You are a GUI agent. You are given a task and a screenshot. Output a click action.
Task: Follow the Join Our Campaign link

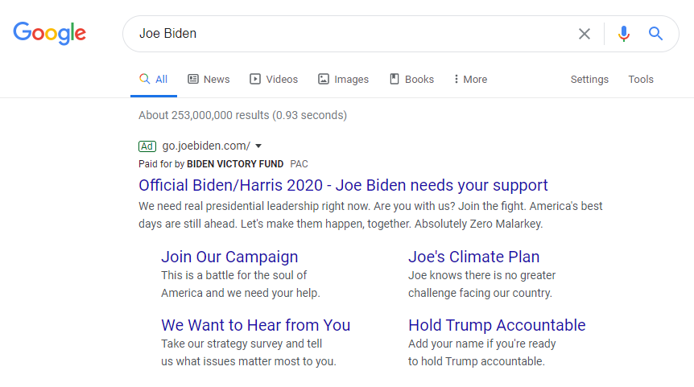(x=229, y=257)
